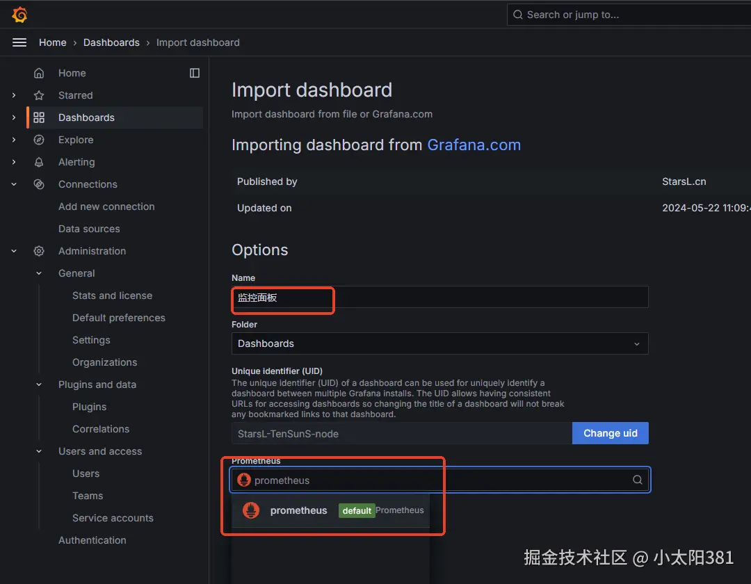The image size is (751, 584).
Task: Expand the Alerting section chevron
Action: (14, 162)
